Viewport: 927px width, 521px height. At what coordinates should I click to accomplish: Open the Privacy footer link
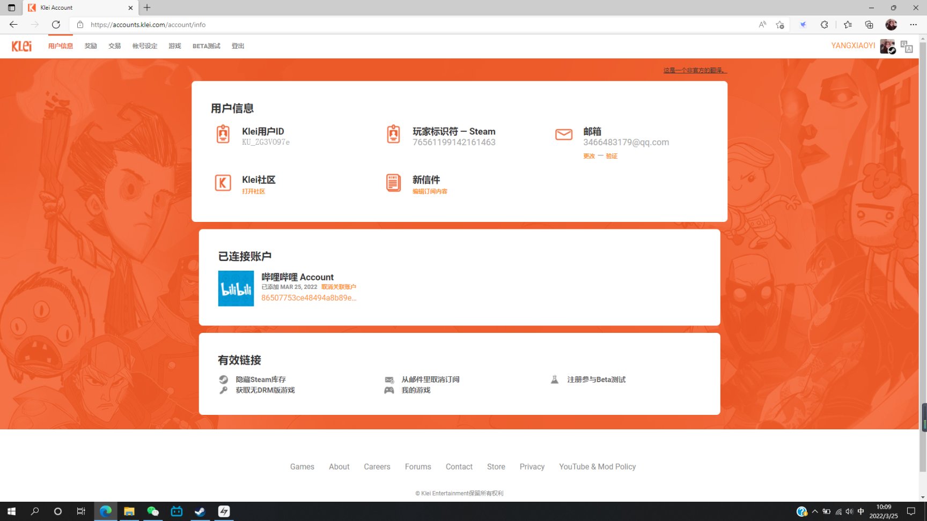[532, 467]
